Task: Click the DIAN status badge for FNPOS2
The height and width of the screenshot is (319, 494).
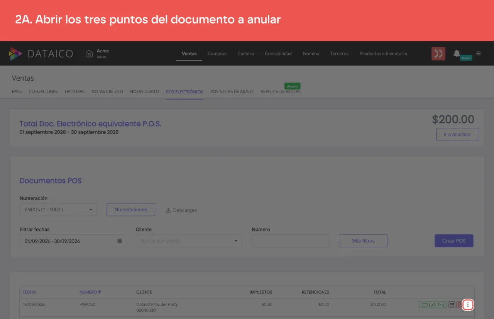Action: [433, 305]
